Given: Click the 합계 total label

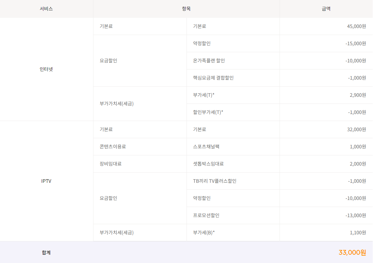Looking at the screenshot, I should tap(46, 252).
